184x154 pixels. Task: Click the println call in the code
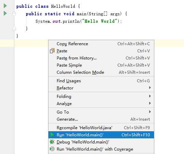[71, 21]
